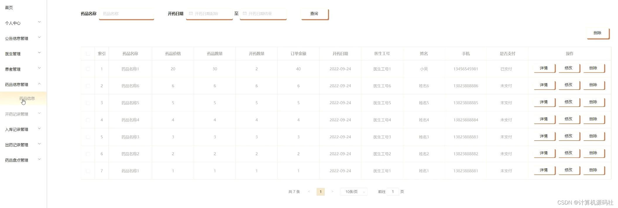Click 删除 for row 1
This screenshot has width=618, height=208.
pyautogui.click(x=594, y=68)
